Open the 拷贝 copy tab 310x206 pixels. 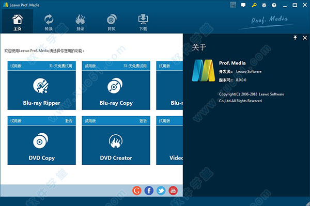coord(112,22)
